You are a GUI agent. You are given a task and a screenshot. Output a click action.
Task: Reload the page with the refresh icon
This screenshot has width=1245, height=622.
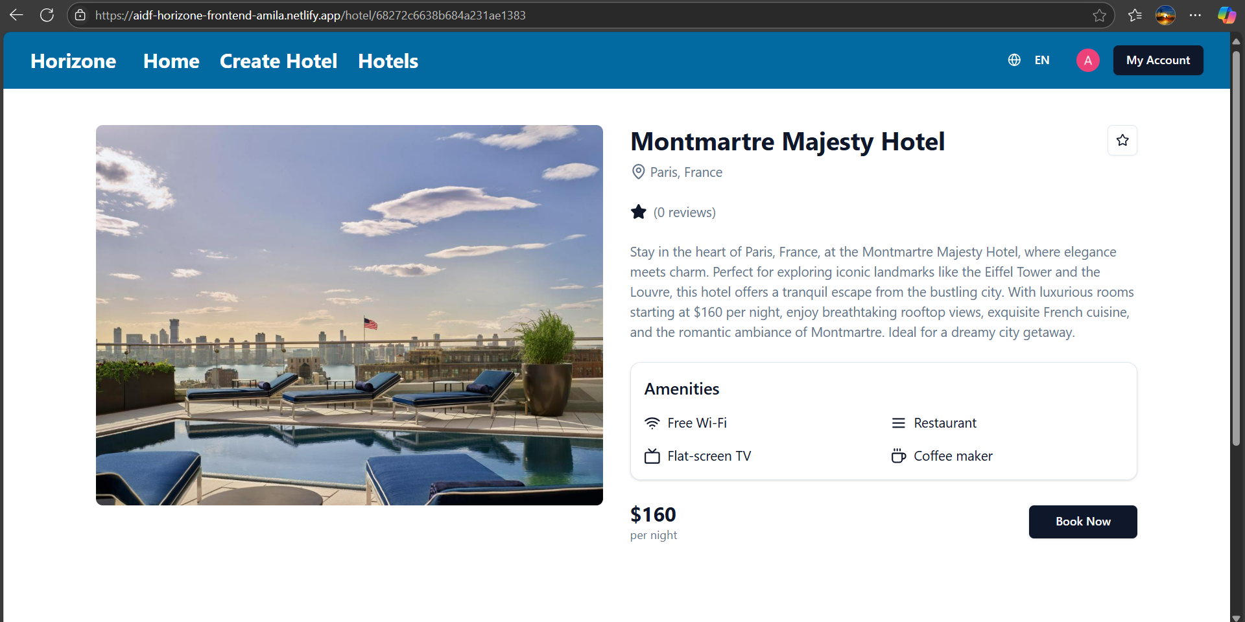(x=47, y=15)
